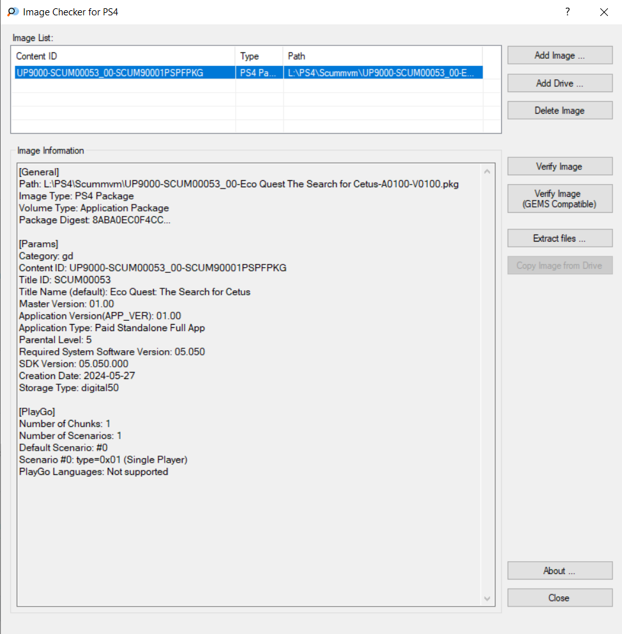Screen dimensions: 622x634
Task: Start Verify Image (GEMS Compatible)
Action: 560,199
